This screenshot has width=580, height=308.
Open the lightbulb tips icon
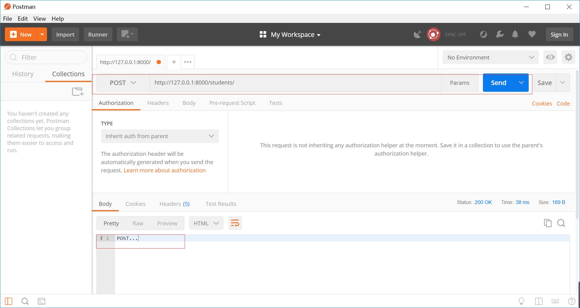[x=521, y=301]
